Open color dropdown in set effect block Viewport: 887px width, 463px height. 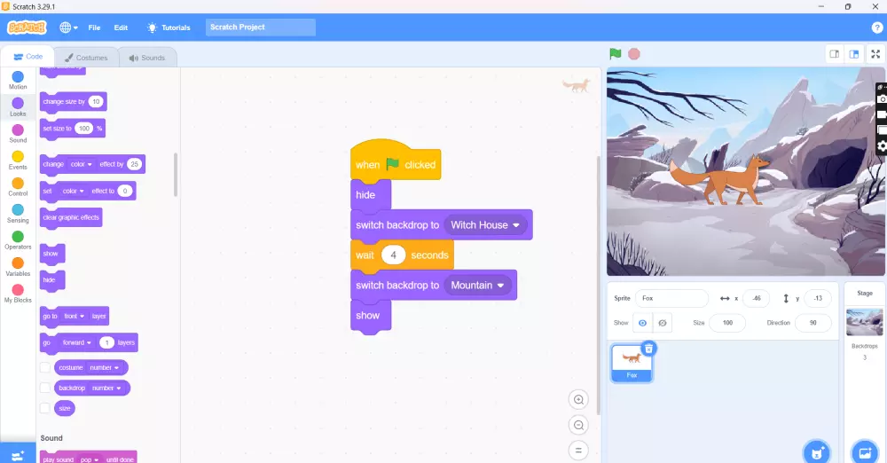pyautogui.click(x=73, y=191)
